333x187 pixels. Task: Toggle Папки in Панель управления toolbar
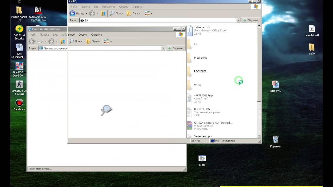tap(93, 41)
